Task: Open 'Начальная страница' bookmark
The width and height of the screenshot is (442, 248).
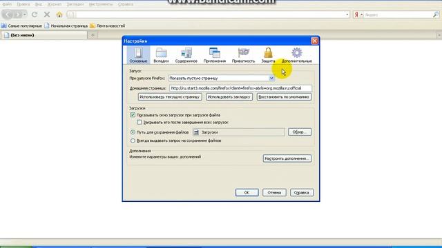Action: (66, 26)
